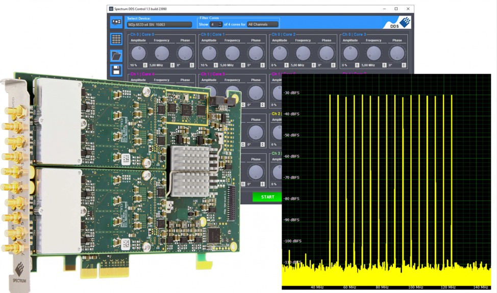
Task: Step the Ch 0 Core 2 frequency spinner
Action: [314, 65]
